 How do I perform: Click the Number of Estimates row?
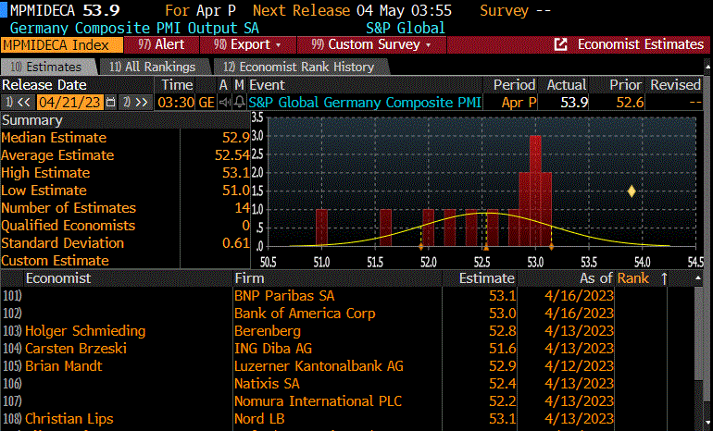coord(126,208)
